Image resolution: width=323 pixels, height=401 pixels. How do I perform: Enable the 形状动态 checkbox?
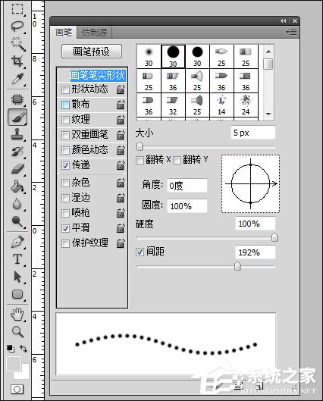[65, 89]
